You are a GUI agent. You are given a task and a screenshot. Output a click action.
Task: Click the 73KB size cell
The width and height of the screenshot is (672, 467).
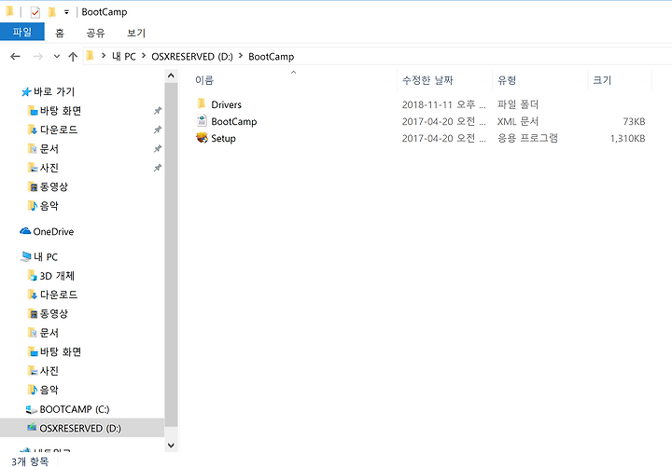(x=634, y=121)
